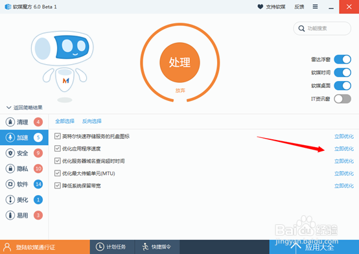Open the 清理 tab label
Image resolution: width=359 pixels, height=254 pixels.
coord(23,122)
